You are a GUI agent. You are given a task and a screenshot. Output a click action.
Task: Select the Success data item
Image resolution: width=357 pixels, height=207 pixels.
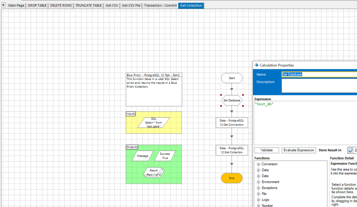tap(165, 156)
